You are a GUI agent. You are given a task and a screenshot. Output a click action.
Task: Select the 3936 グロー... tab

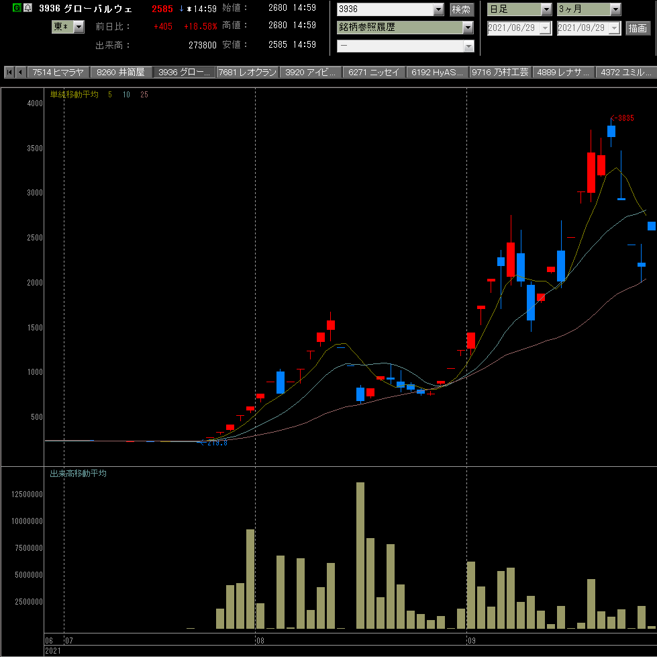click(x=184, y=72)
